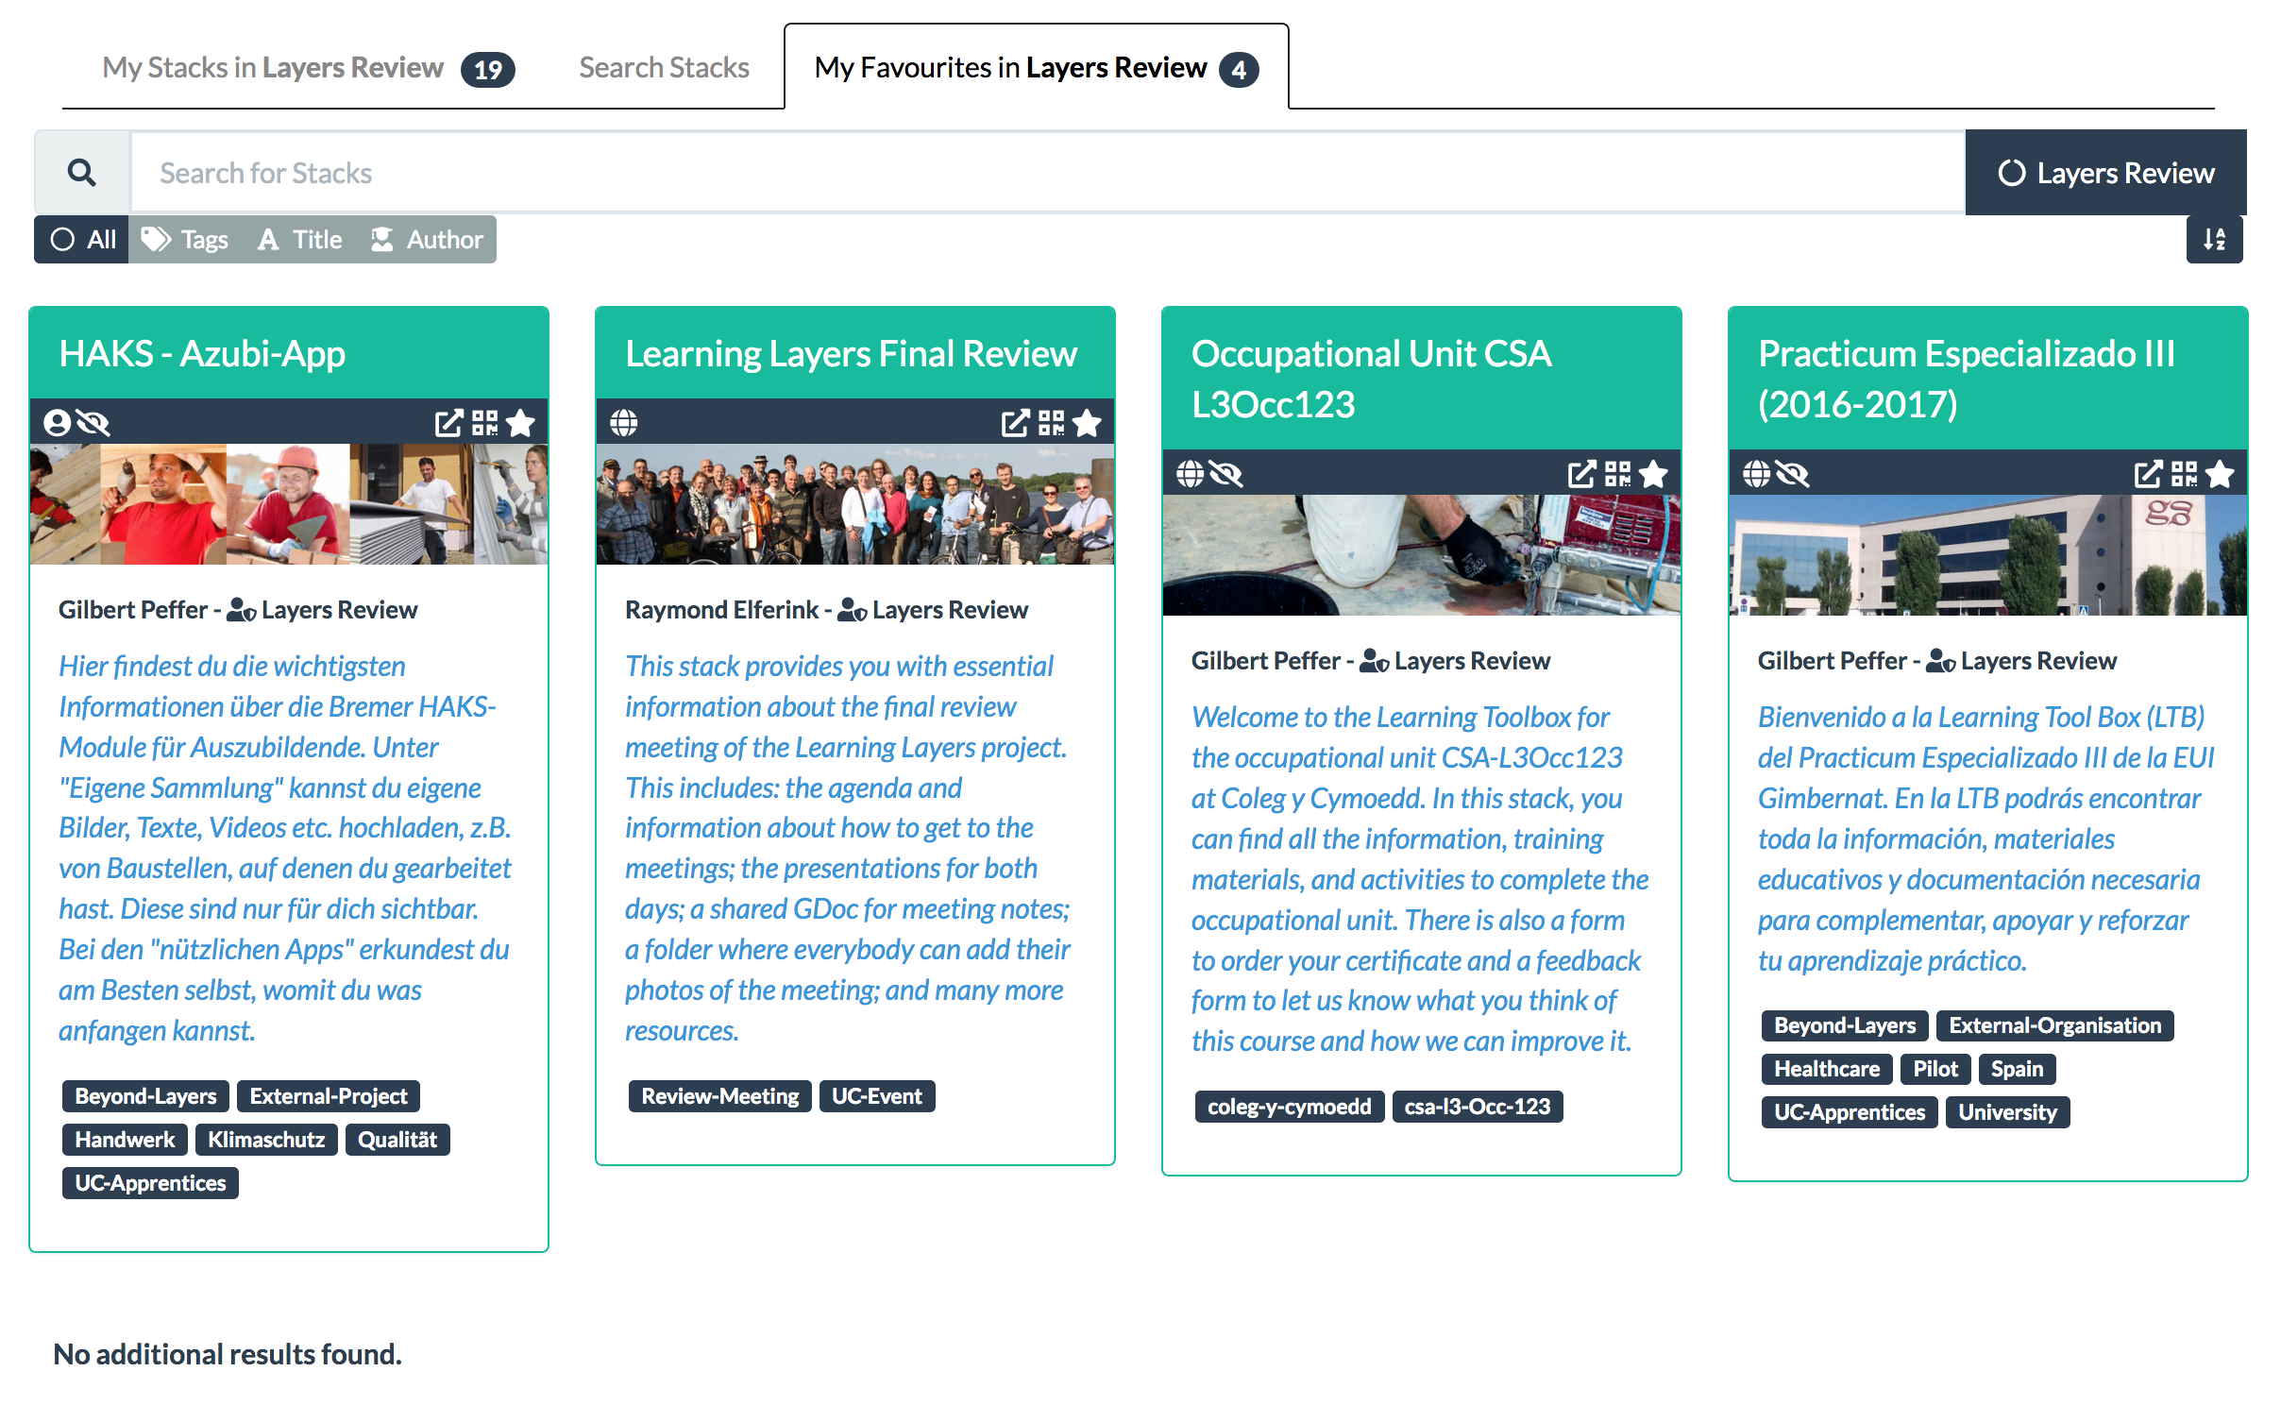Show QR code for Practicum Especializado III
2281x1422 pixels.
[x=2184, y=474]
